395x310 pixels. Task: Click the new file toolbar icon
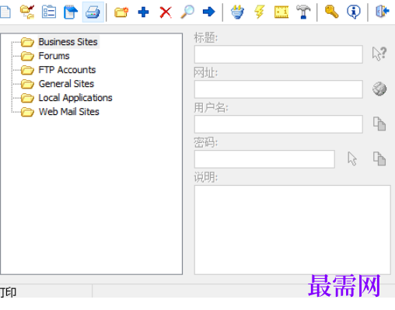[x=5, y=12]
